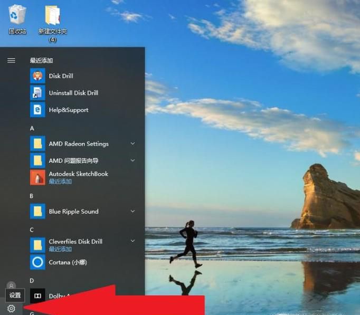This screenshot has width=360, height=315.
Task: Open Cortana (小娜) circle icon
Action: (x=37, y=262)
